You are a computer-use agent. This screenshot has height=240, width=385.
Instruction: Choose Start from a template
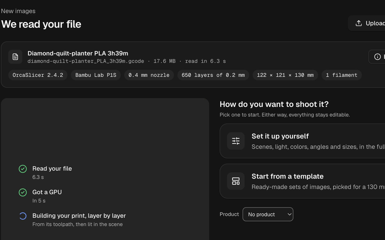point(302,181)
